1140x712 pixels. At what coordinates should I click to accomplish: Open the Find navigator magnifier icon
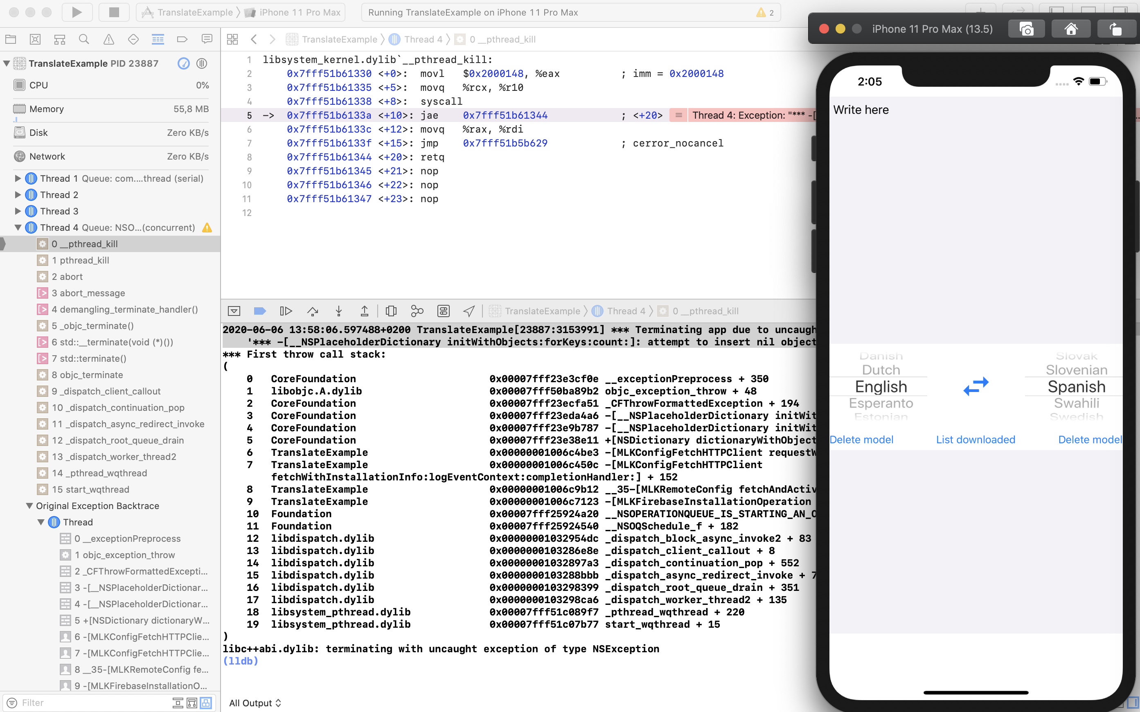point(84,39)
